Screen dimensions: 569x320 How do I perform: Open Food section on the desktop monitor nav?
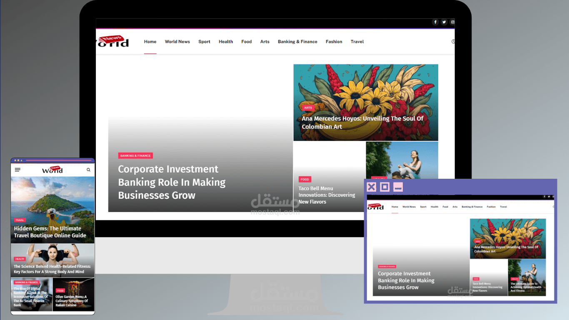[x=247, y=42]
